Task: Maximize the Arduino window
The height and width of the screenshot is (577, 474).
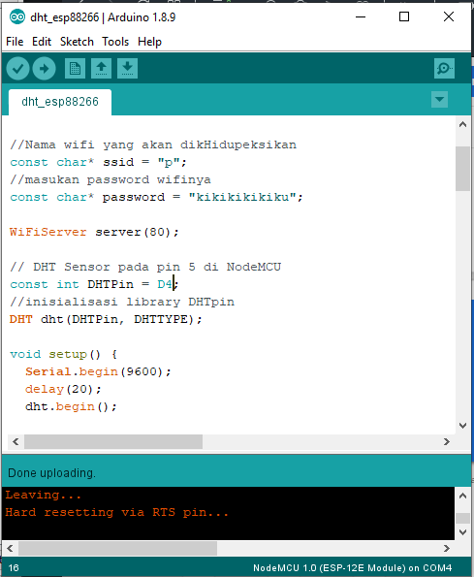Action: coord(404,16)
